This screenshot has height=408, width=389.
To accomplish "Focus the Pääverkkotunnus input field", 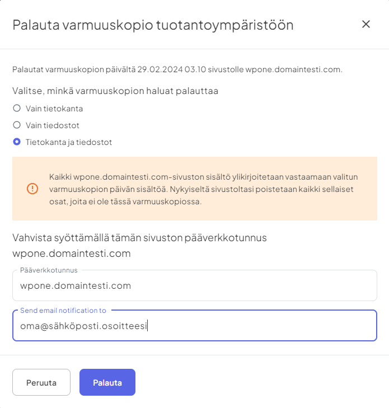I will [x=194, y=286].
